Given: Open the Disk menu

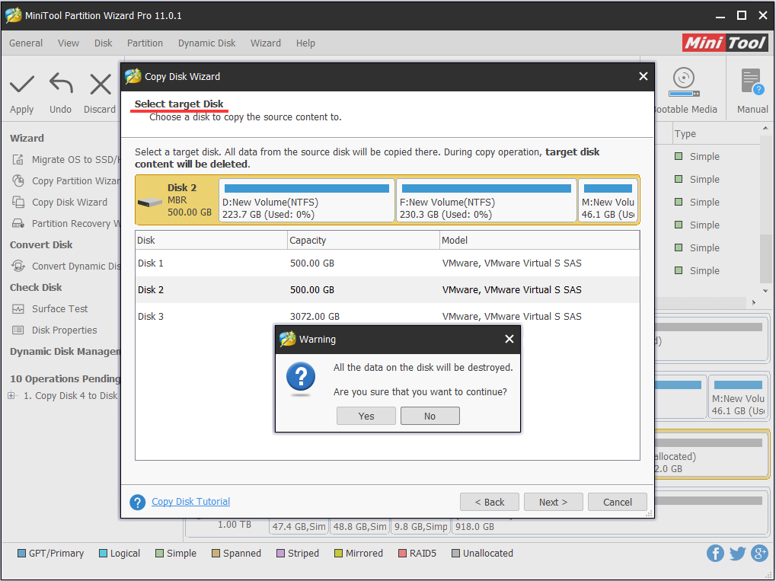Looking at the screenshot, I should (104, 43).
